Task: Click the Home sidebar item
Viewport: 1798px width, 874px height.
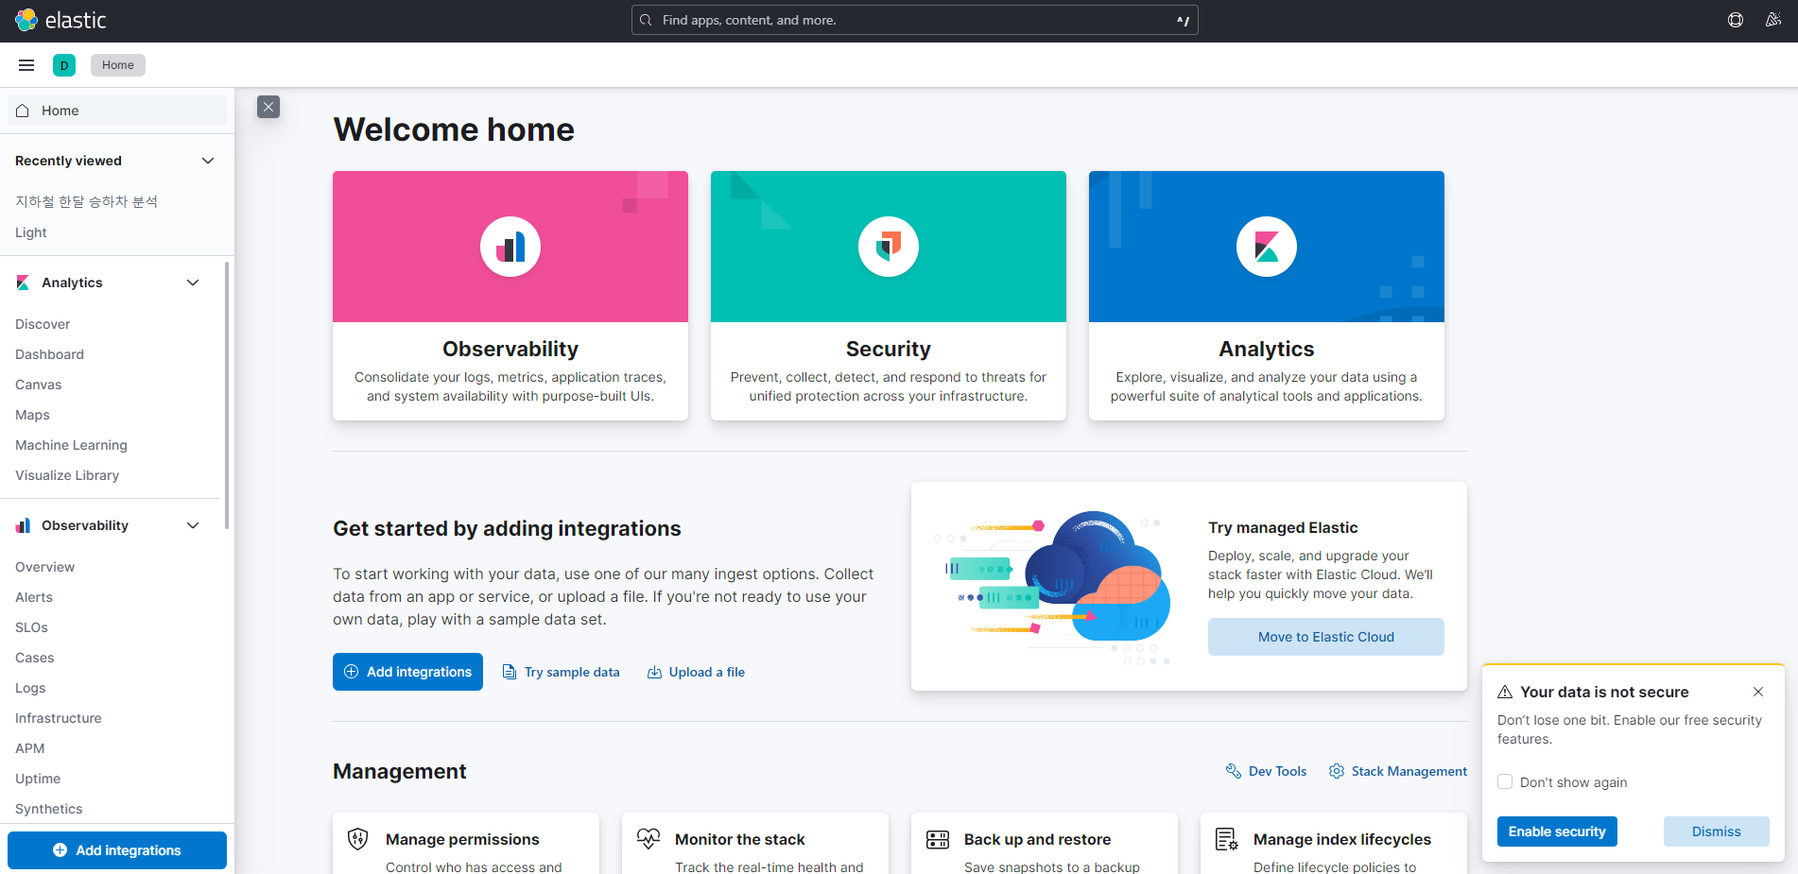Action: (x=117, y=111)
